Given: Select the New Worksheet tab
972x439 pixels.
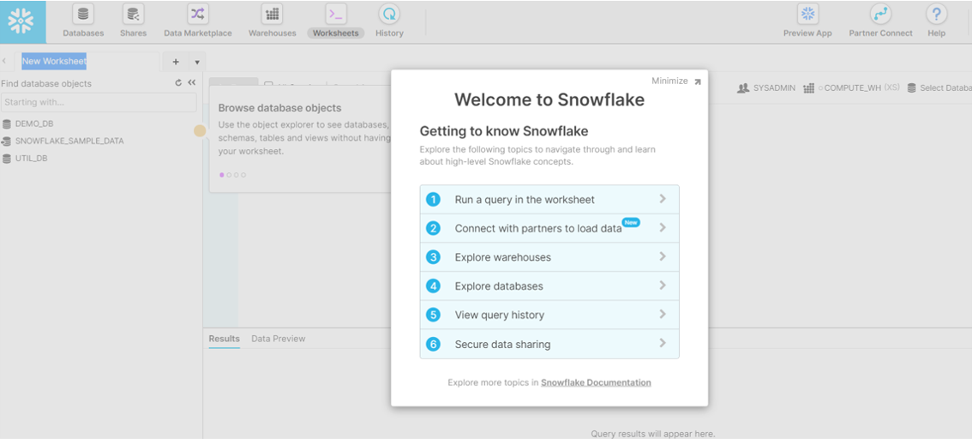Looking at the screenshot, I should coord(54,62).
